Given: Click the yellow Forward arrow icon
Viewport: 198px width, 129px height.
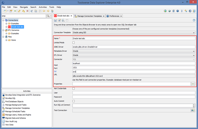Looking at the screenshot, I should (48, 11).
